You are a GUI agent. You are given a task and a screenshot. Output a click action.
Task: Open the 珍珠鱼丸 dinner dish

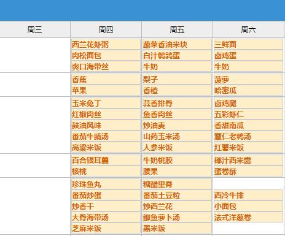point(106,184)
